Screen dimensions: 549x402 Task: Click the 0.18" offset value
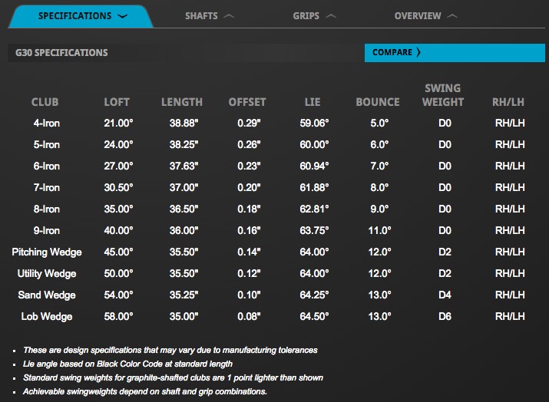249,209
